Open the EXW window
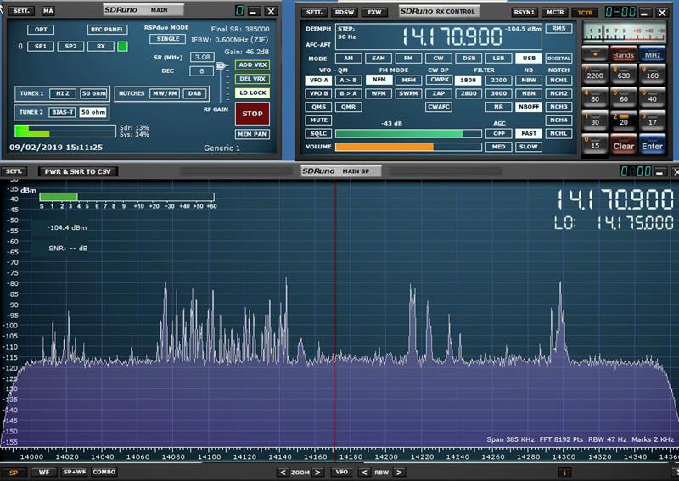Screen dimensions: 679x481 (x=374, y=12)
